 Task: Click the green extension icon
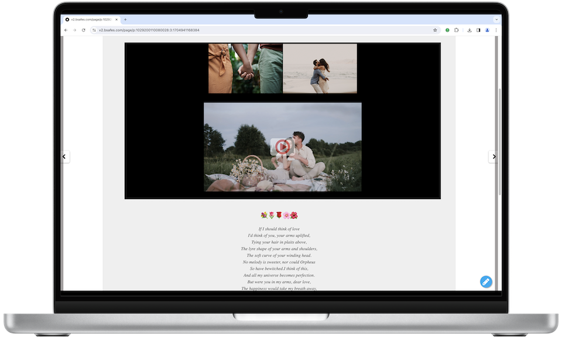click(x=448, y=30)
